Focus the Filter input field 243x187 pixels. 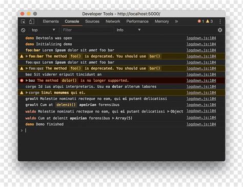click(x=88, y=30)
